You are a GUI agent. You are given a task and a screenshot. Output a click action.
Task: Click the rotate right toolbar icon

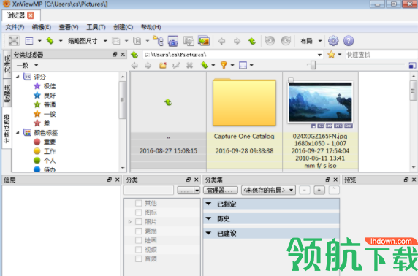tap(286, 41)
